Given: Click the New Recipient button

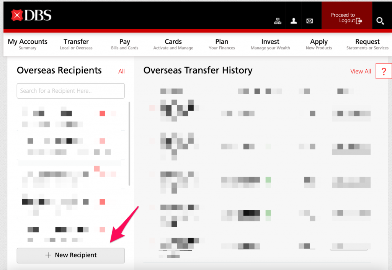Looking at the screenshot, I should [x=70, y=255].
